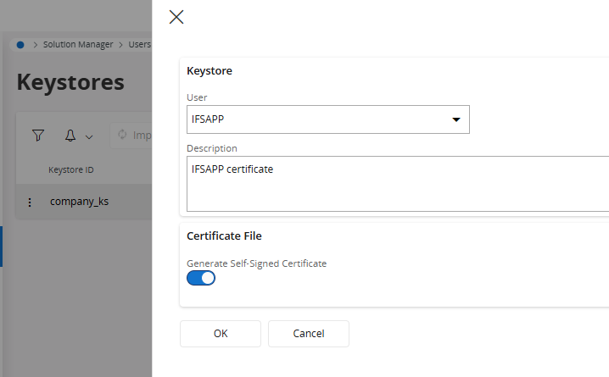Open the Users breadcrumb item
Image resolution: width=609 pixels, height=377 pixels.
pyautogui.click(x=139, y=45)
